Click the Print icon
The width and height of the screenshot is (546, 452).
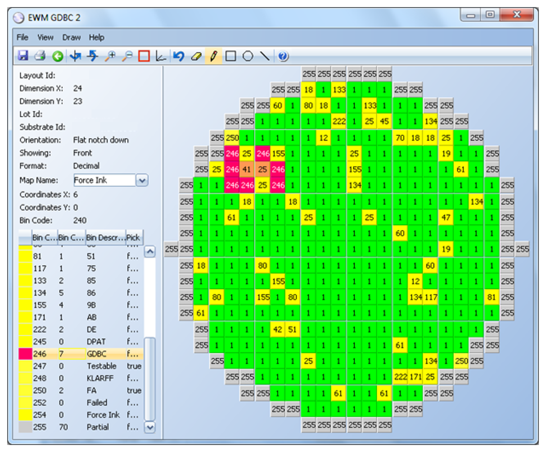pos(40,56)
